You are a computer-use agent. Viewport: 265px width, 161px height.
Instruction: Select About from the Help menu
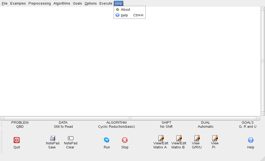pos(126,9)
